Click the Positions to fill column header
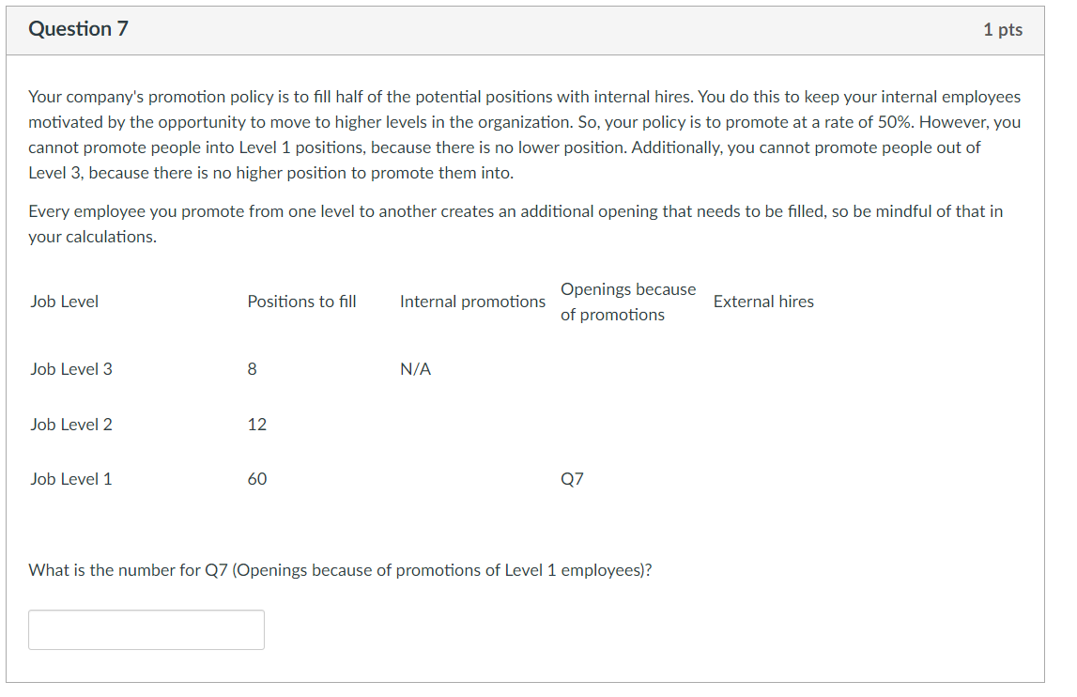Screen dimensions: 1077x697 click(x=301, y=301)
